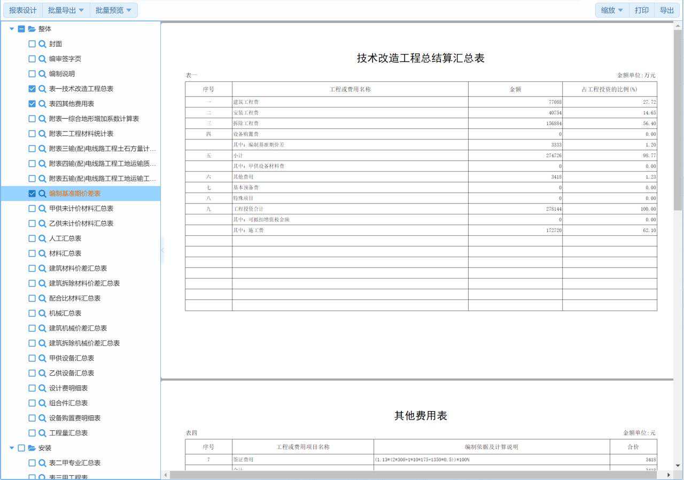Click the preview icon for 设计费明细表
This screenshot has height=480, width=684.
42,388
